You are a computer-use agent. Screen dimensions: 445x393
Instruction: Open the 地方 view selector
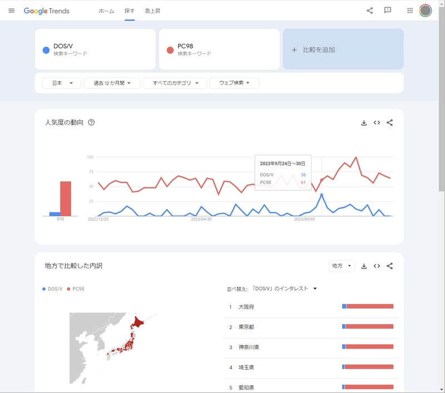point(342,266)
